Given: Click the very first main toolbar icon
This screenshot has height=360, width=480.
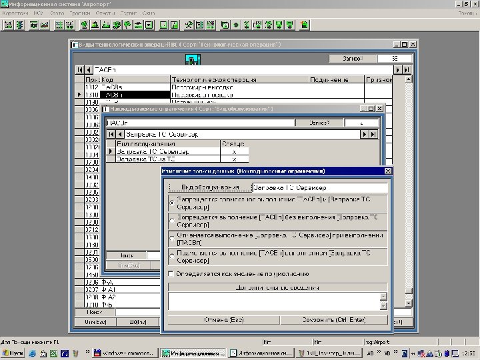Looking at the screenshot, I should [x=8, y=25].
